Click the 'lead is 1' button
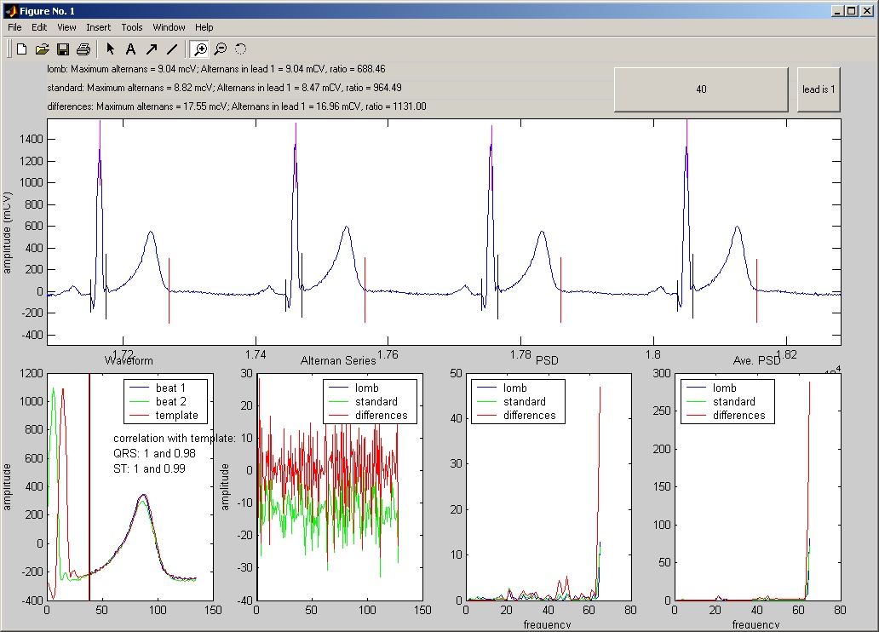The image size is (879, 632). [819, 89]
